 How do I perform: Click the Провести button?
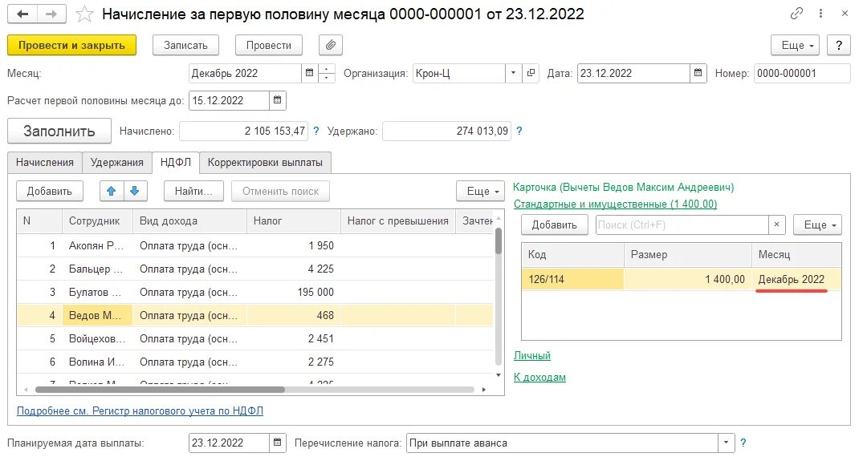(x=269, y=45)
